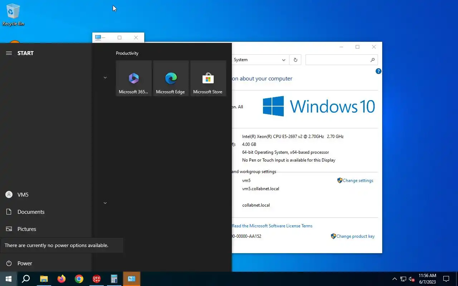Open taskbar search magnifier
Screen dimensions: 458x286
click(26, 279)
